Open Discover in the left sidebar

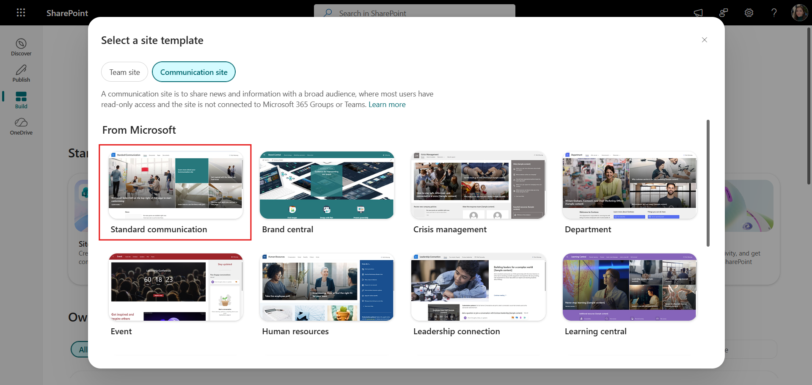point(21,47)
